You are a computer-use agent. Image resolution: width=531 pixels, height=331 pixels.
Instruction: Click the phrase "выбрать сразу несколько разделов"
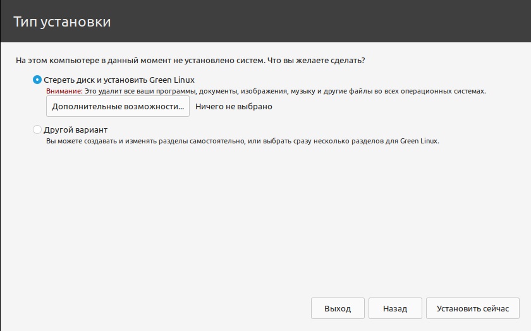321,141
